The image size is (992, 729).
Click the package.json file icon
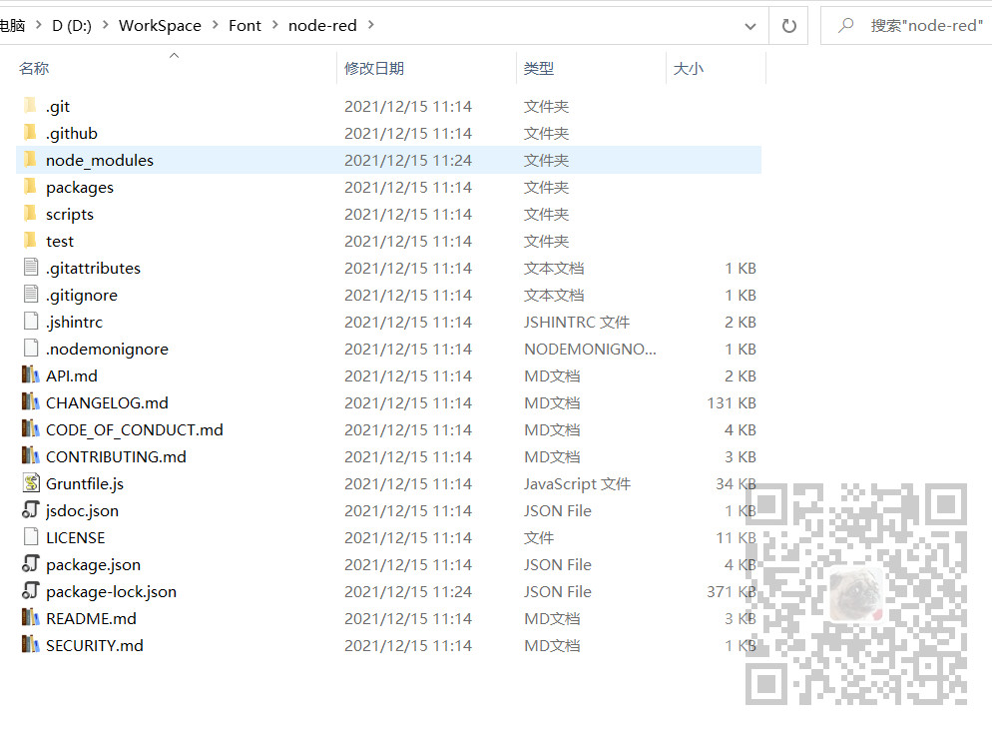tap(30, 564)
